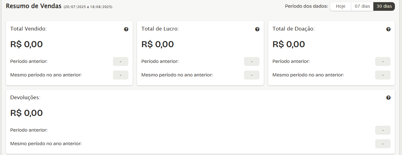Image resolution: width=402 pixels, height=155 pixels.
Task: Click the Resumo de Vendas heading
Action: [x=34, y=6]
